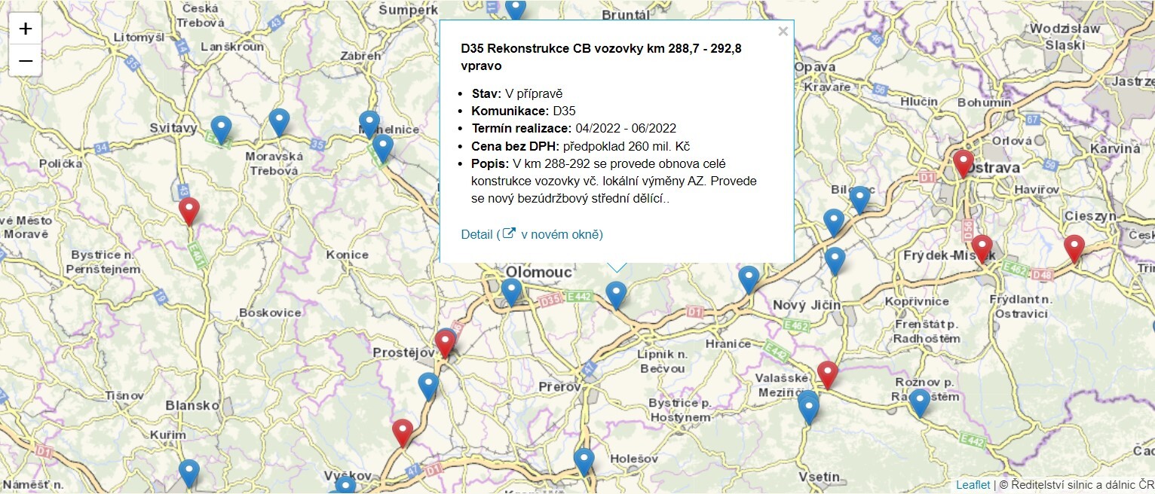Click the Blansko town label

(191, 405)
